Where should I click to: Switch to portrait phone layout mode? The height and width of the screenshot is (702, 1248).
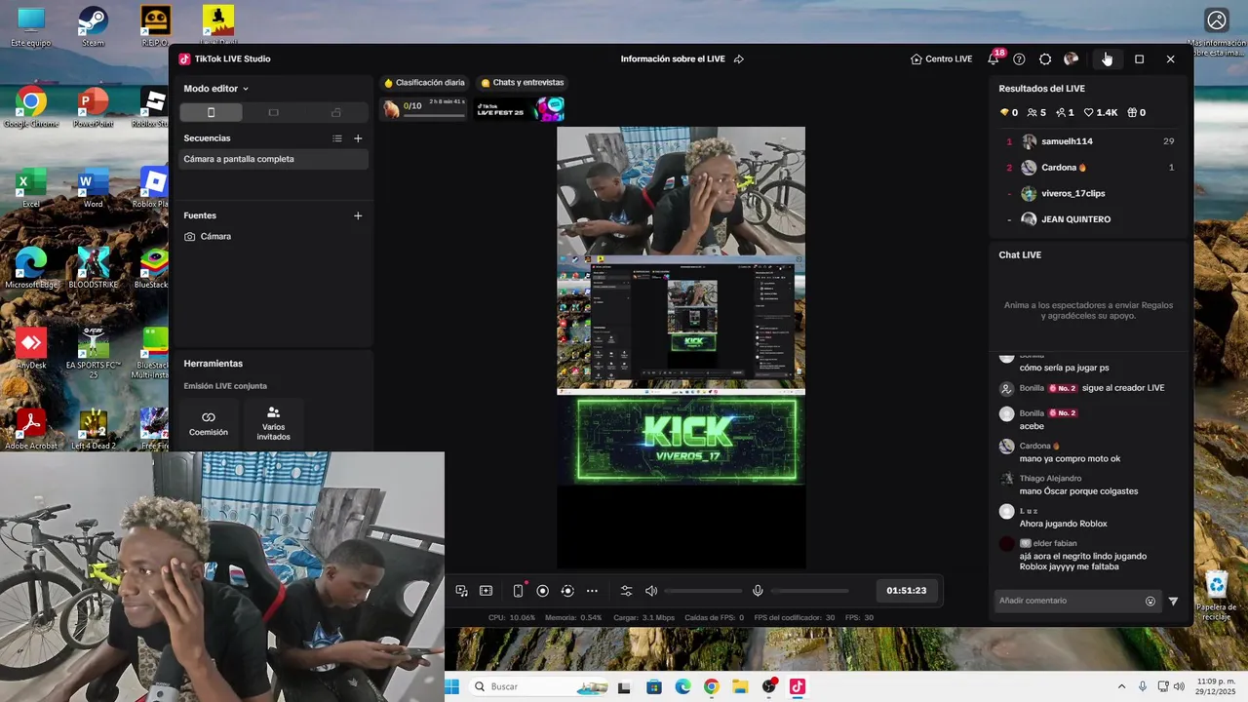click(211, 113)
